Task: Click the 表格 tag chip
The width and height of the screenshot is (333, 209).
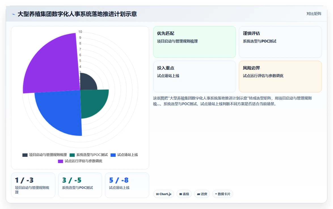Action: tap(184, 194)
